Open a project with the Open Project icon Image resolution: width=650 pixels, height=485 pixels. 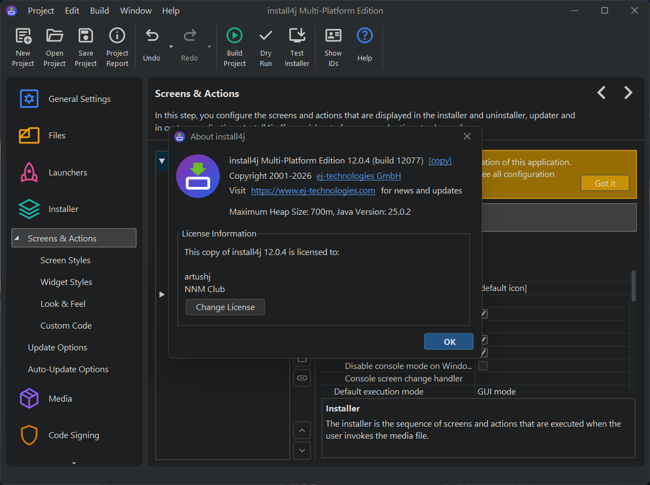point(55,37)
